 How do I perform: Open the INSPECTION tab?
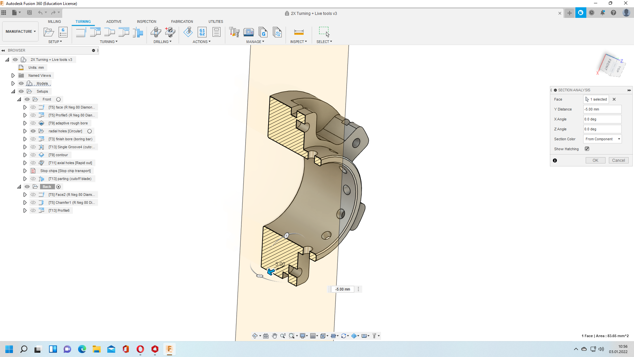pyautogui.click(x=146, y=22)
